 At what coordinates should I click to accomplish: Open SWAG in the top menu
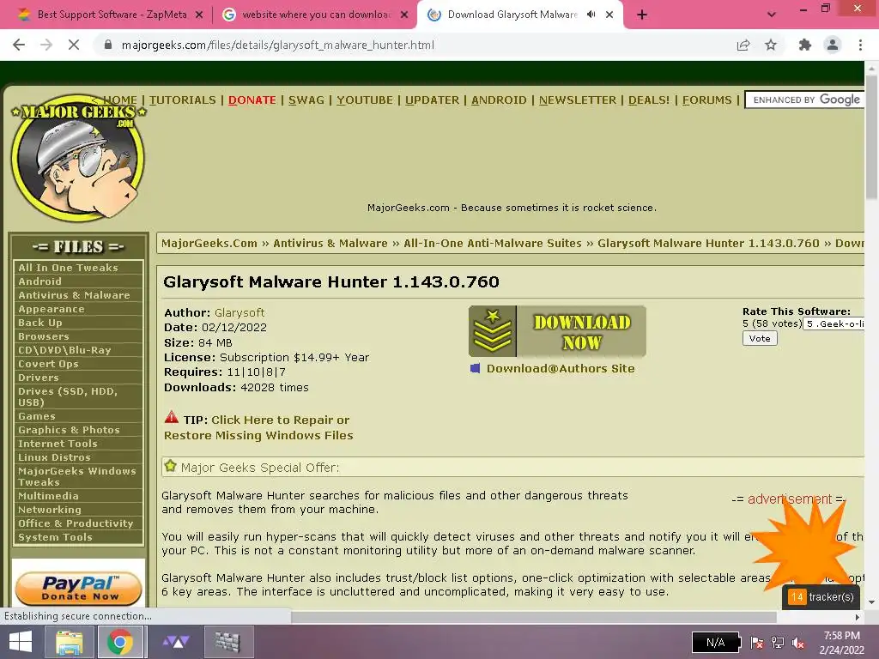click(306, 100)
